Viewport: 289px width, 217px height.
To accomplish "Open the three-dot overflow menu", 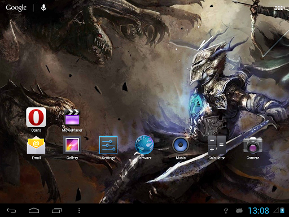I will coord(79,210).
